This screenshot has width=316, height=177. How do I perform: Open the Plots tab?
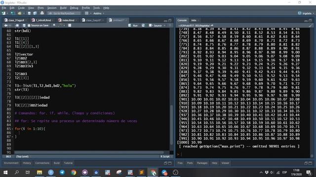click(x=190, y=163)
